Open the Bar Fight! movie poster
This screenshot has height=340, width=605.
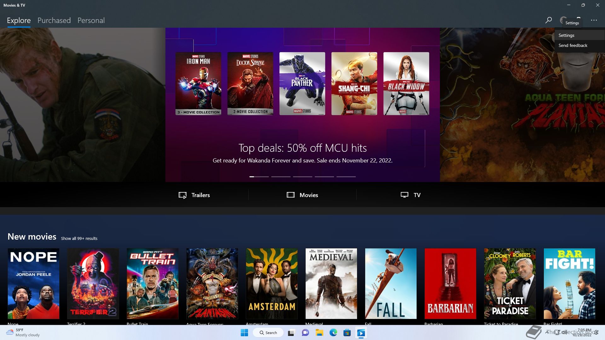(x=569, y=284)
